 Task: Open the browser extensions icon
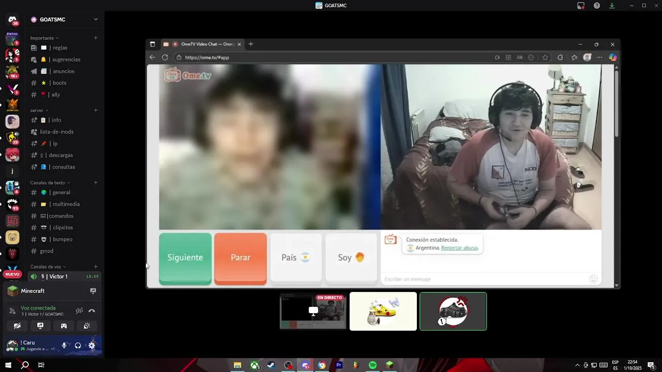(560, 57)
